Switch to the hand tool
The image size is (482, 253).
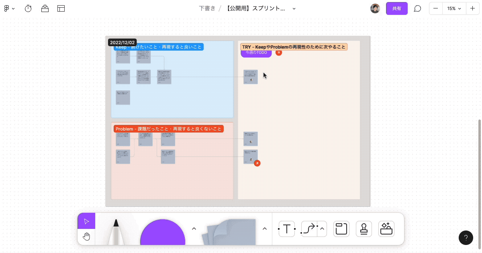point(86,237)
